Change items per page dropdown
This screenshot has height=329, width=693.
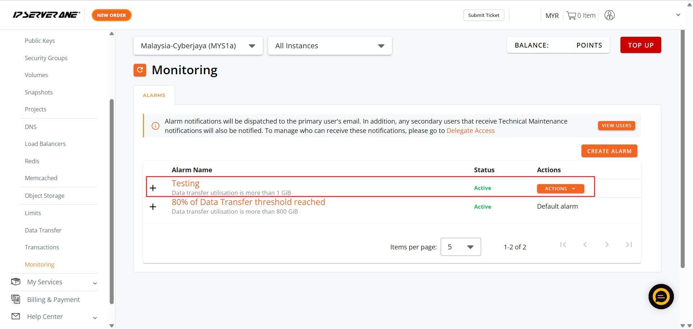pyautogui.click(x=461, y=247)
